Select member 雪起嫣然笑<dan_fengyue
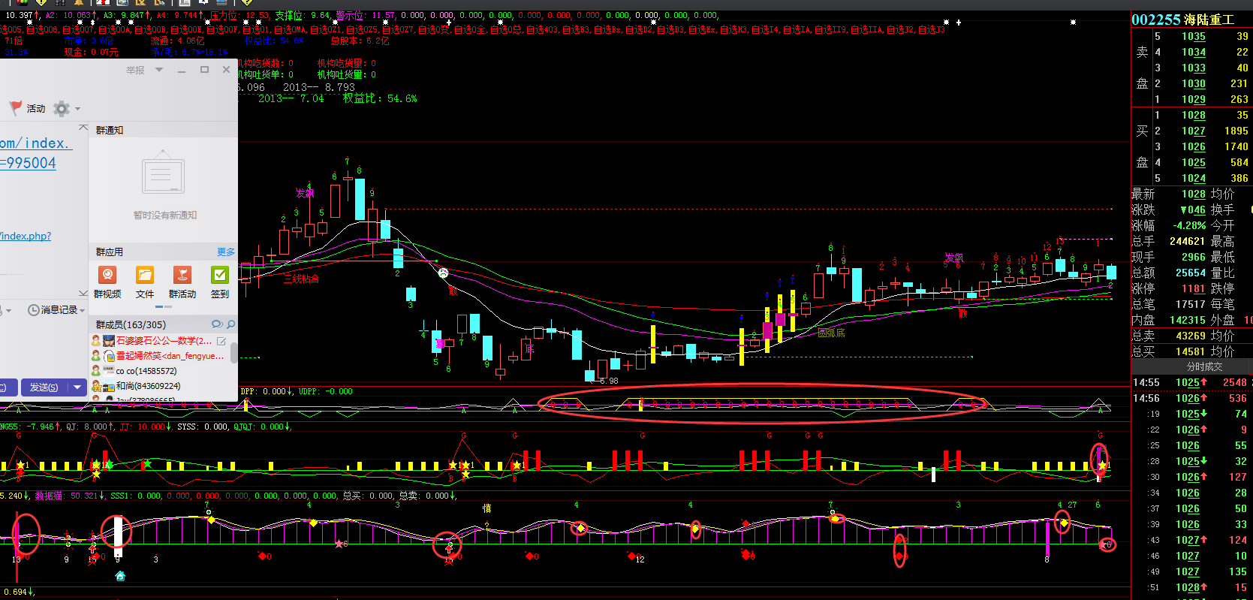This screenshot has height=600, width=1253. pyautogui.click(x=170, y=356)
